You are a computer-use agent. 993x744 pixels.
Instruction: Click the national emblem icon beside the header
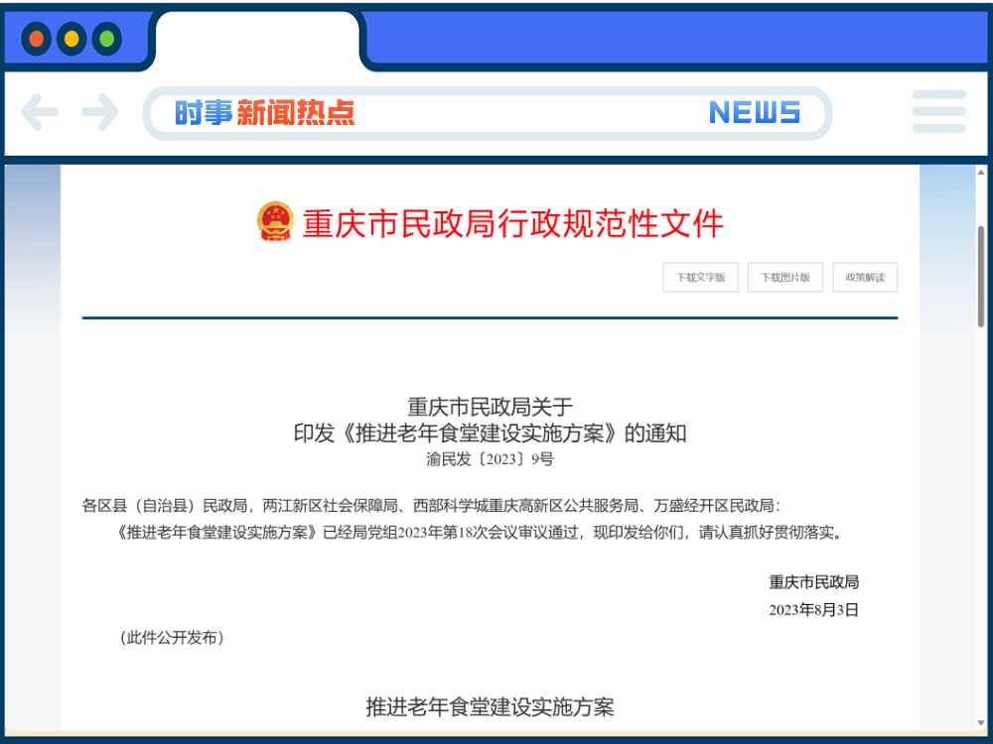coord(273,221)
